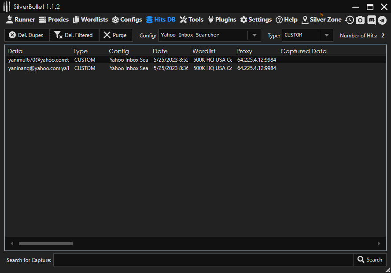Select the yaninang@yahoo.com hit row
The image size is (391, 273).
pyautogui.click(x=195, y=68)
